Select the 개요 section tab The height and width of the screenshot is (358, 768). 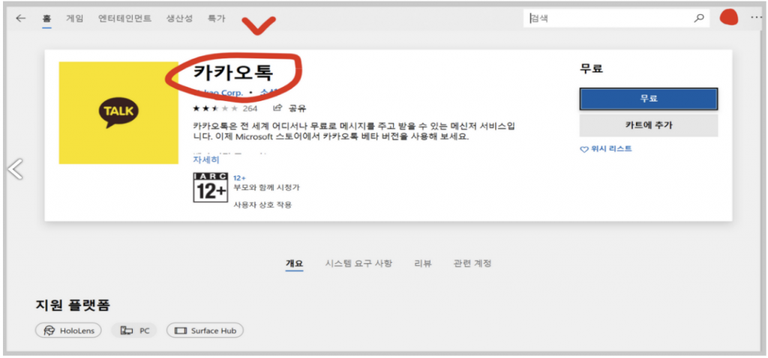tap(294, 264)
